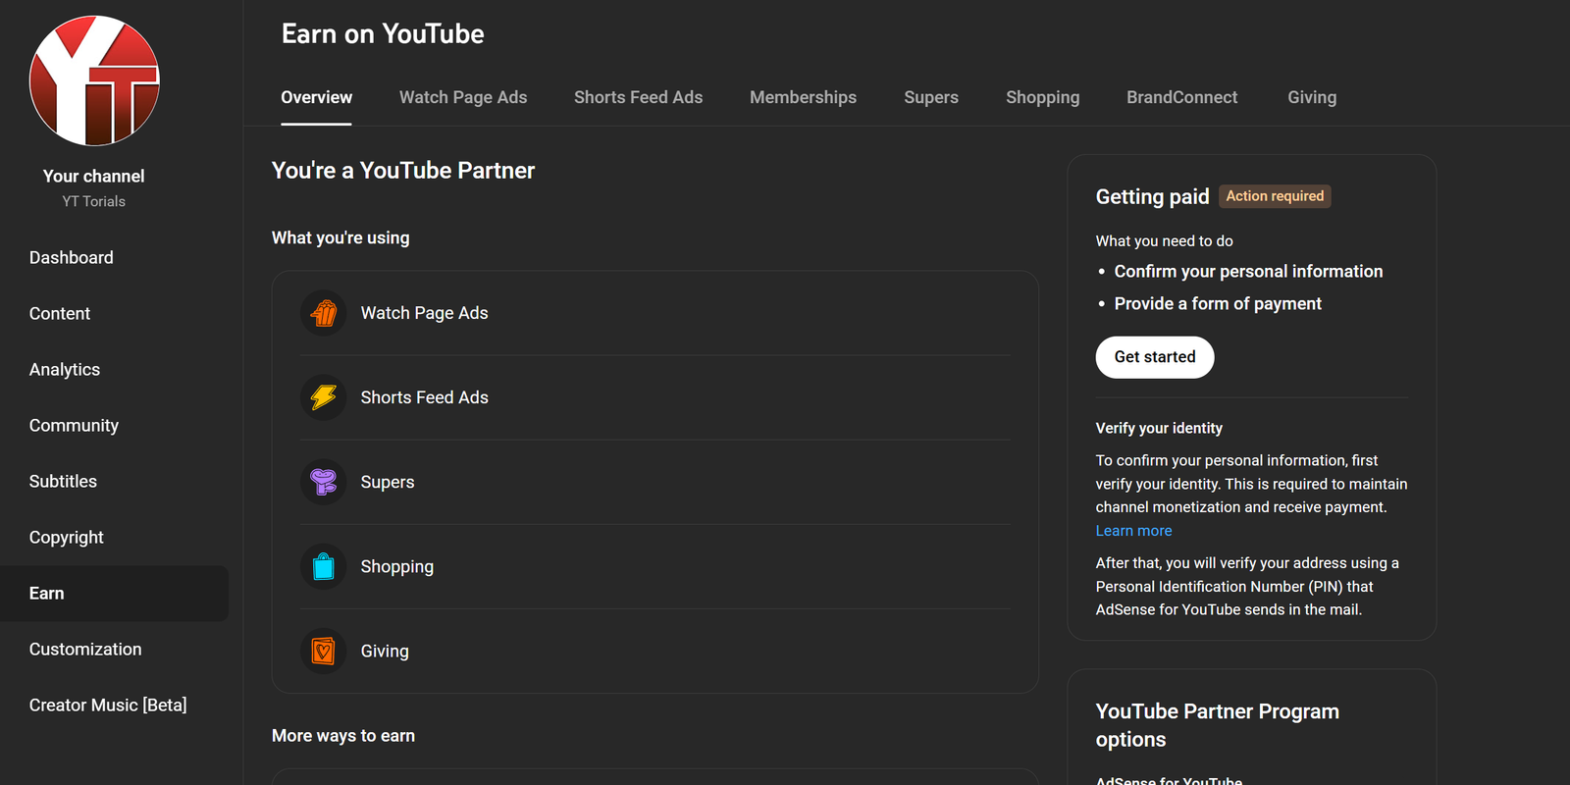This screenshot has width=1570, height=785.
Task: Go to Customization in the sidebar
Action: tap(85, 649)
